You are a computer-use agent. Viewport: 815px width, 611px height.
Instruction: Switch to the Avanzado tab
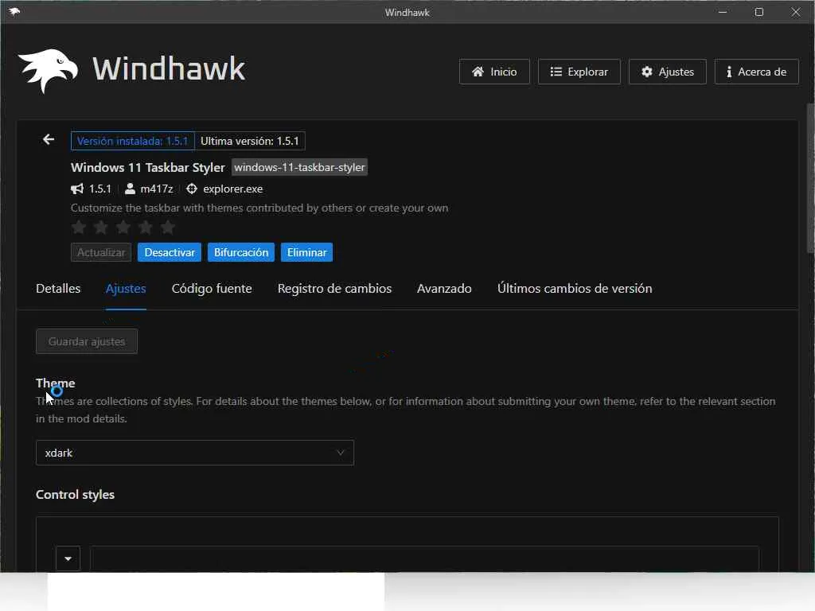pyautogui.click(x=444, y=288)
